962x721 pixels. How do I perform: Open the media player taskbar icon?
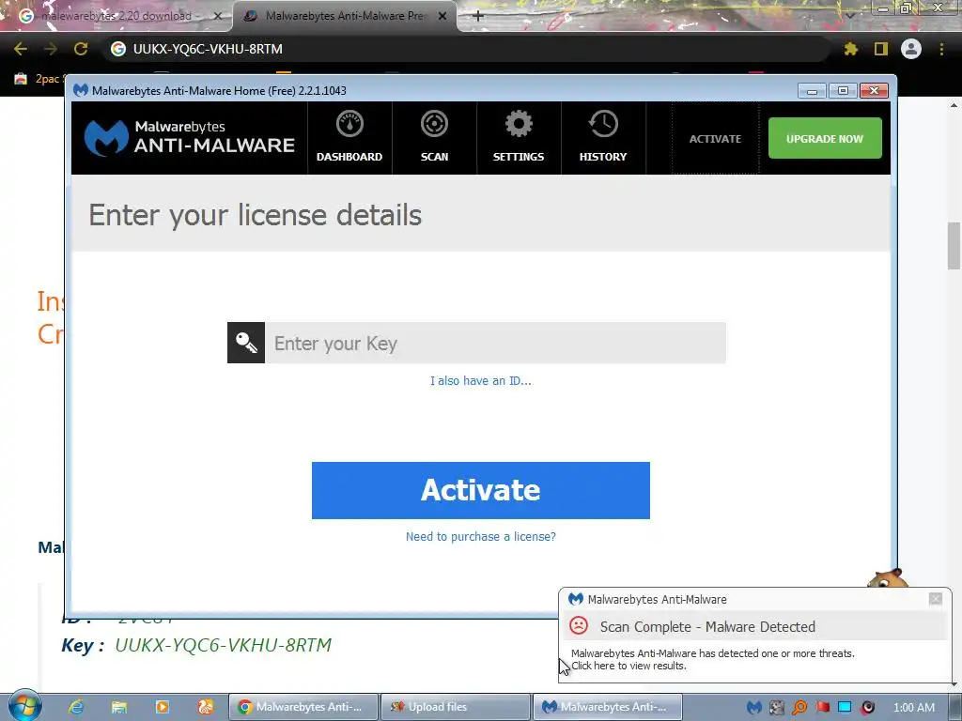162,707
